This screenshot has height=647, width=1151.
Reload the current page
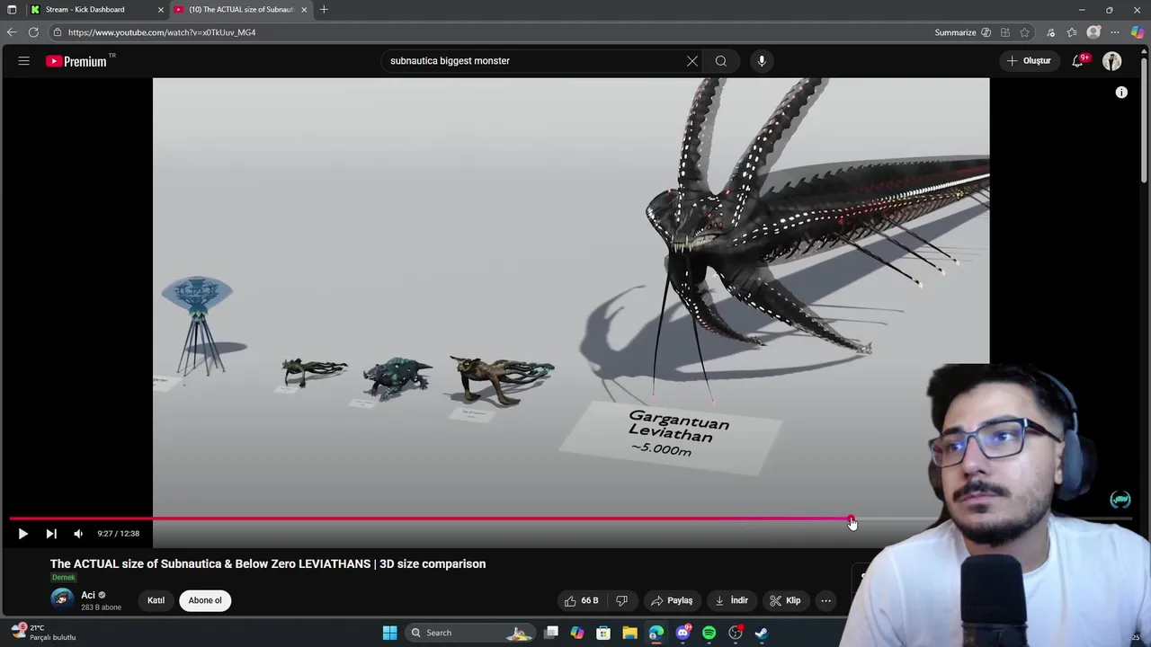tap(33, 32)
